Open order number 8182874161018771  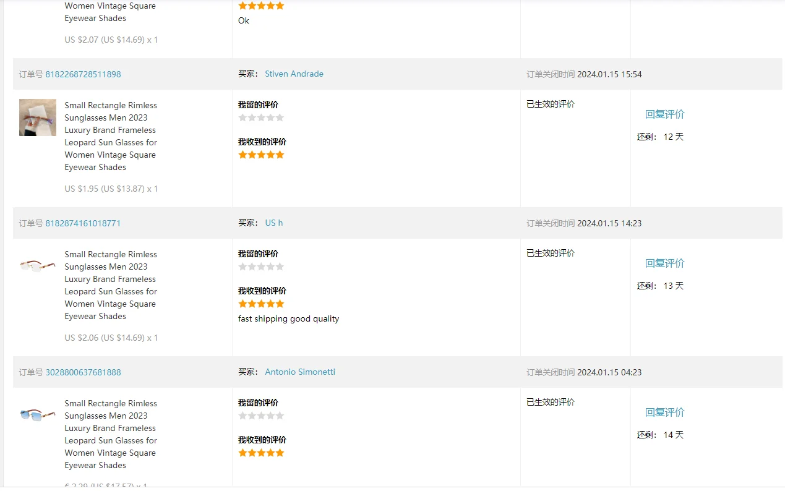[83, 223]
